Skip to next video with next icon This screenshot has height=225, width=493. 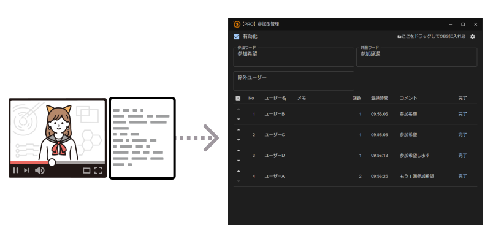[x=27, y=170]
